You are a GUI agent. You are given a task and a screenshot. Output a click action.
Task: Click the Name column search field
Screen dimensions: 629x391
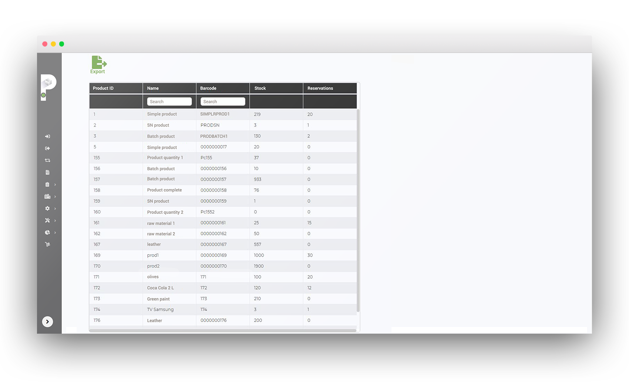[x=169, y=101]
